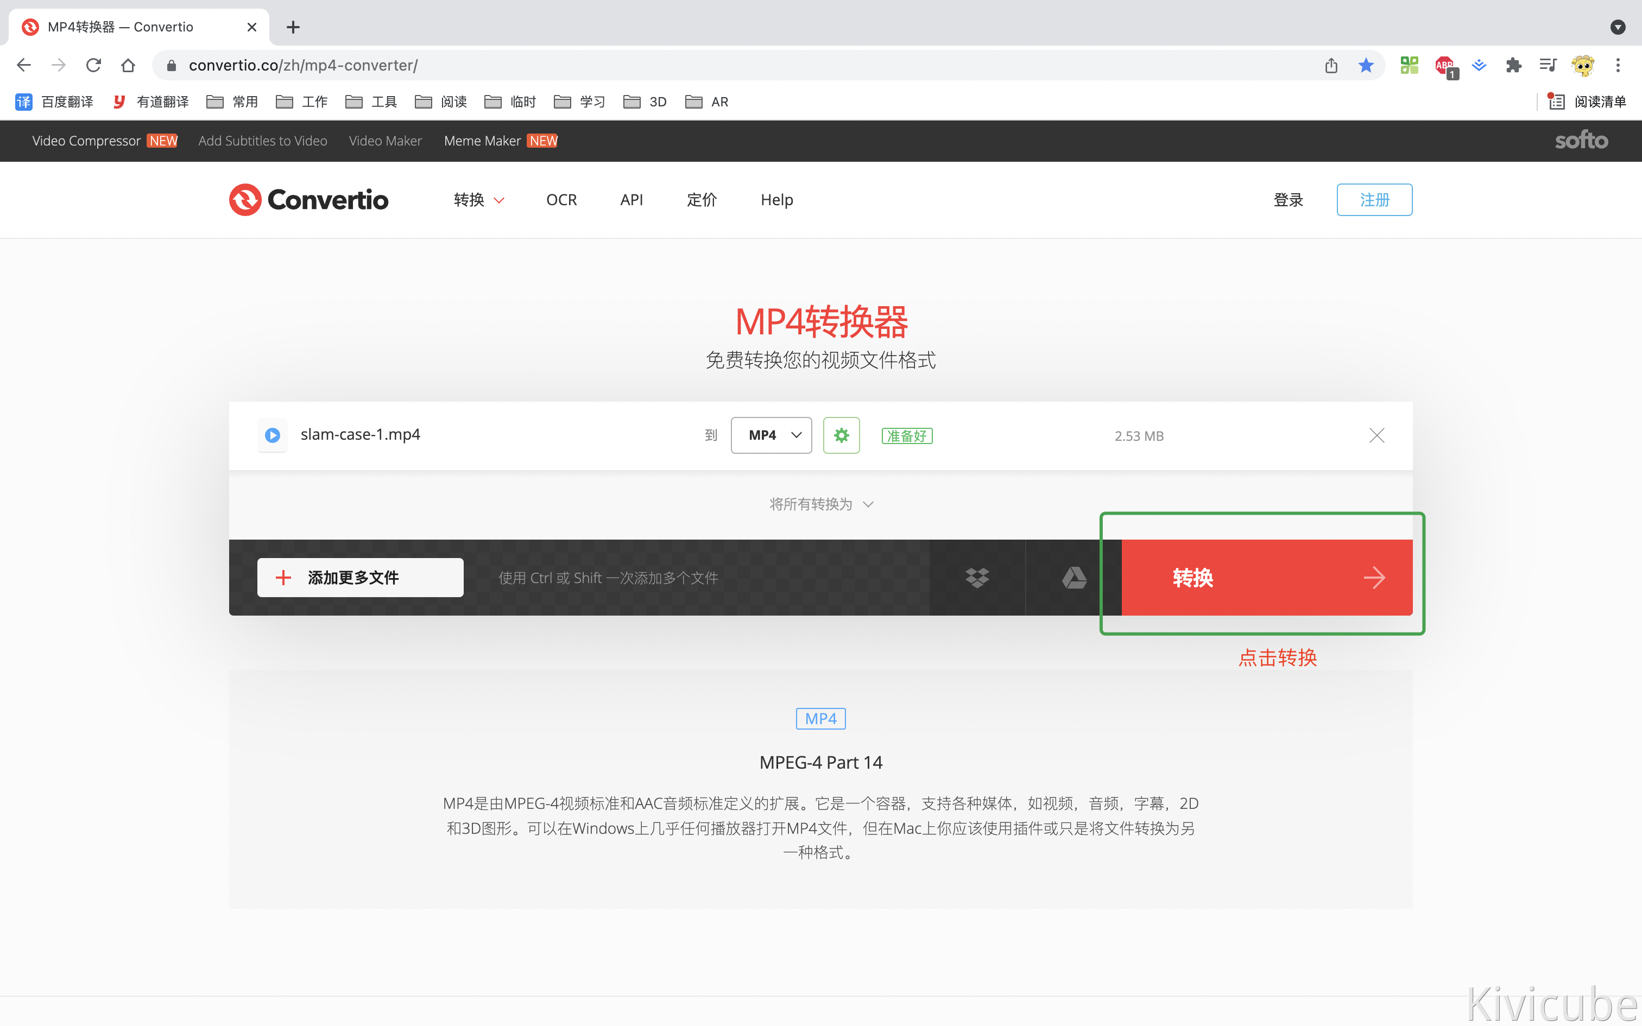Click the play icon beside slam-case-1.mp4
The width and height of the screenshot is (1642, 1026).
(x=273, y=435)
